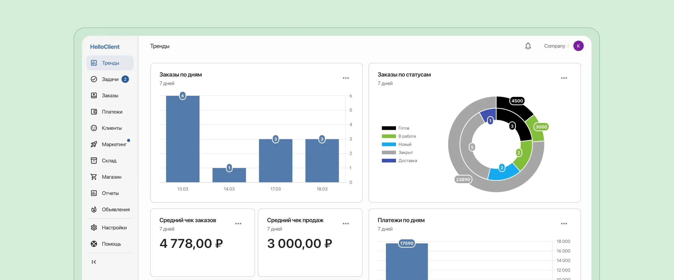Open the Задачи section icon in sidebar
Viewport: 674px width, 280px height.
click(x=94, y=79)
